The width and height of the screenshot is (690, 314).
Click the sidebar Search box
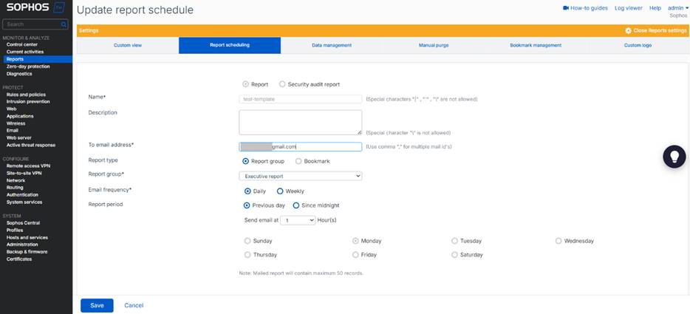pos(35,24)
